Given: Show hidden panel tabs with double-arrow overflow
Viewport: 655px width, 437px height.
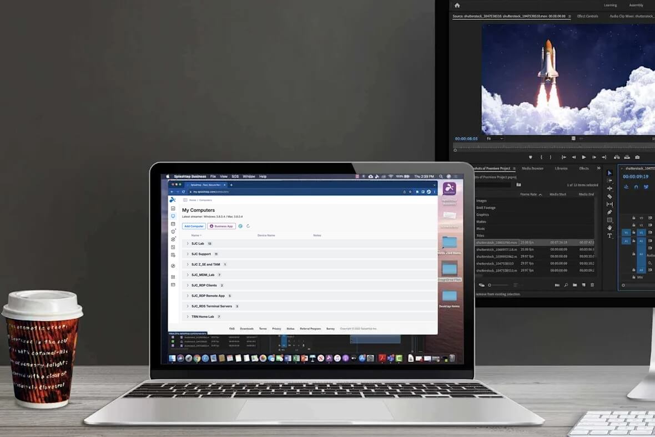Looking at the screenshot, I should point(598,168).
